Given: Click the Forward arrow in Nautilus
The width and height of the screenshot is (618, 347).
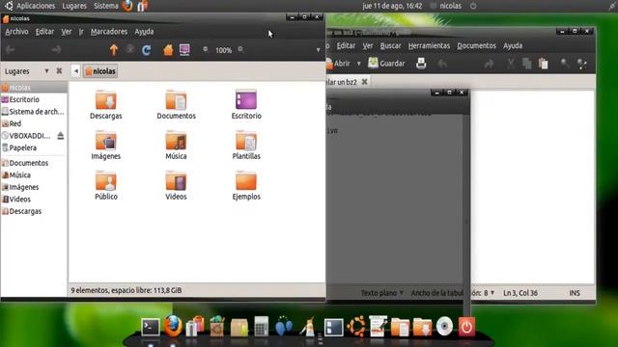Looking at the screenshot, I should 56,49.
